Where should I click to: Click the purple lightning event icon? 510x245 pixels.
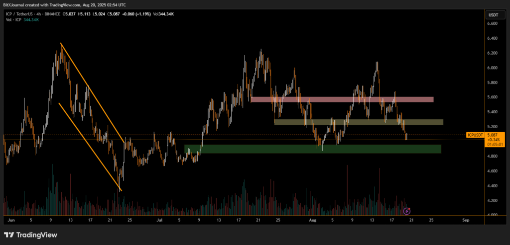click(x=407, y=211)
